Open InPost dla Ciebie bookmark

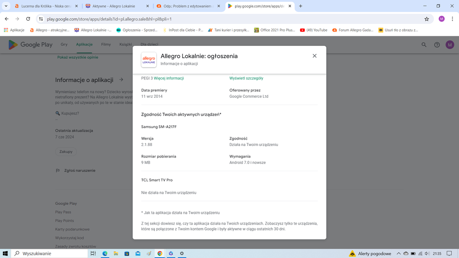(x=183, y=30)
